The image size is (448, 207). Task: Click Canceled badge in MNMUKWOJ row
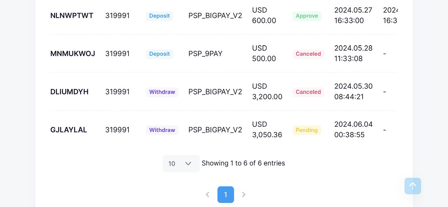click(308, 54)
